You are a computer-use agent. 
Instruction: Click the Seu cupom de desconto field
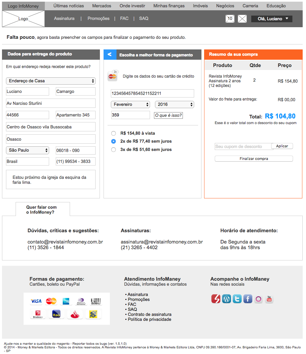pyautogui.click(x=243, y=147)
